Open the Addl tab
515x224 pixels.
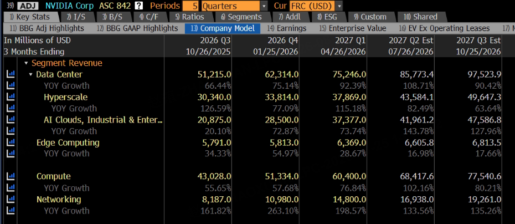coord(290,17)
